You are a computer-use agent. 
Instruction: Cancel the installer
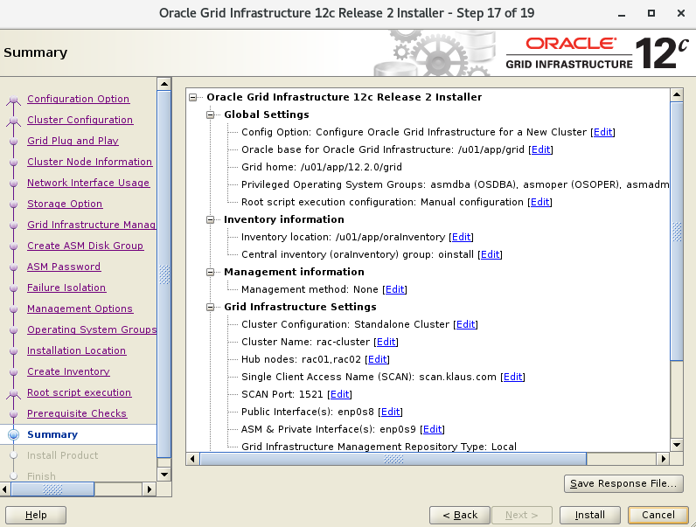658,515
